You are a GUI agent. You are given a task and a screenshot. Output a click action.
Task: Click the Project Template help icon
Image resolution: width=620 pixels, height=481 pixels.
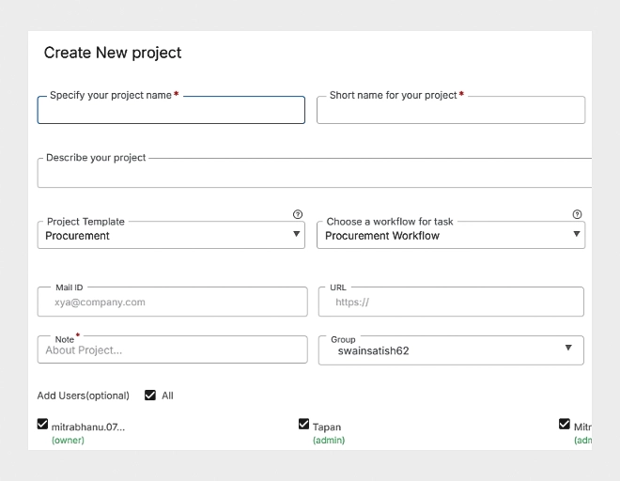[298, 214]
